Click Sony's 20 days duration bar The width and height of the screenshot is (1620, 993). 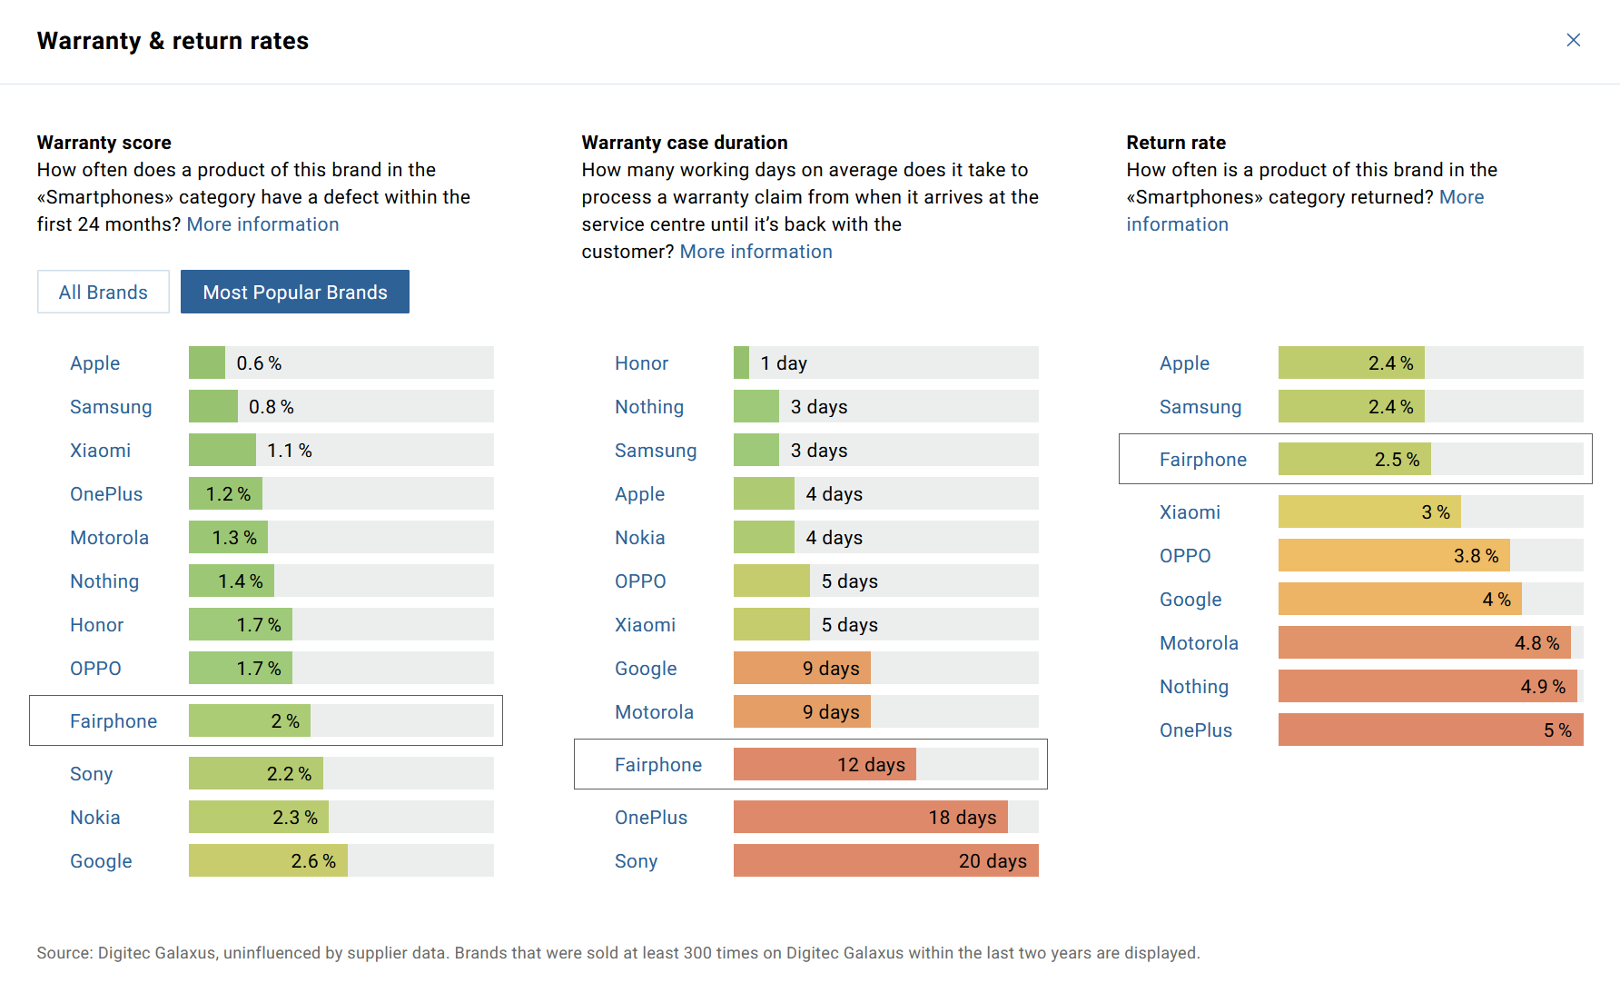[x=885, y=861]
